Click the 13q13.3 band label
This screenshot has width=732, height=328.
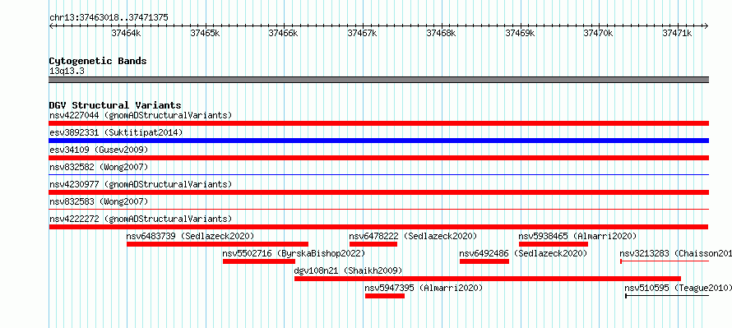[x=67, y=71]
